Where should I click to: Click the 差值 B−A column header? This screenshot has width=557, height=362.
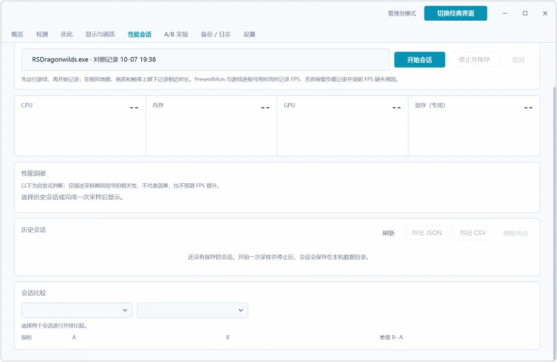(x=391, y=337)
